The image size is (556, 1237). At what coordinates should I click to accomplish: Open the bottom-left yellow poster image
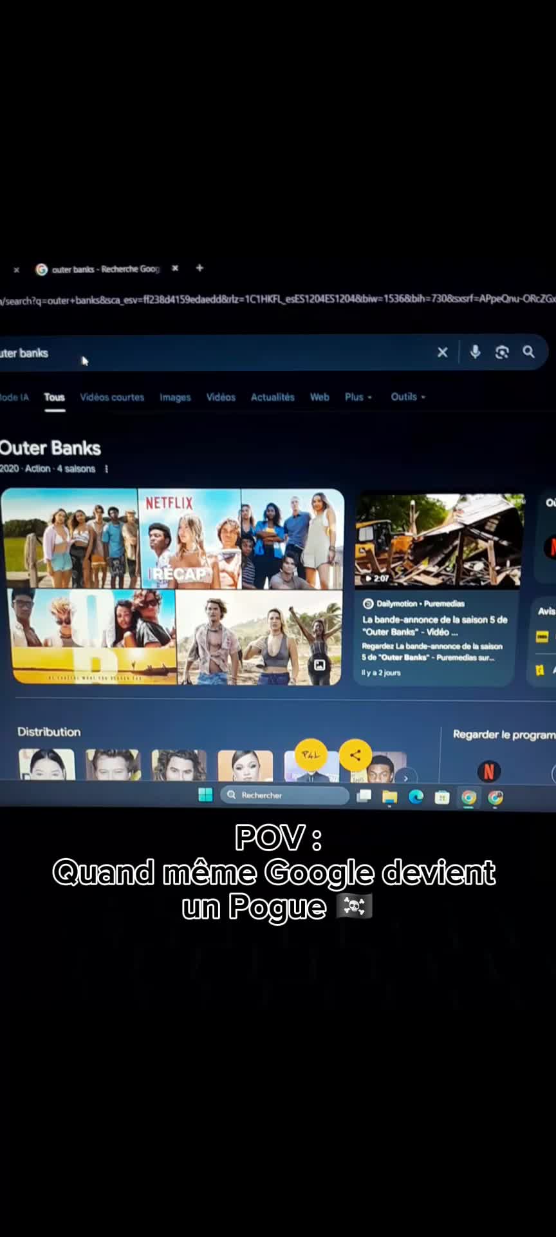click(93, 636)
